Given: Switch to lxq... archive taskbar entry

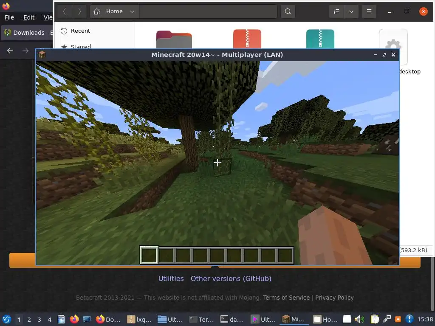Looking at the screenshot, I should click(x=139, y=319).
